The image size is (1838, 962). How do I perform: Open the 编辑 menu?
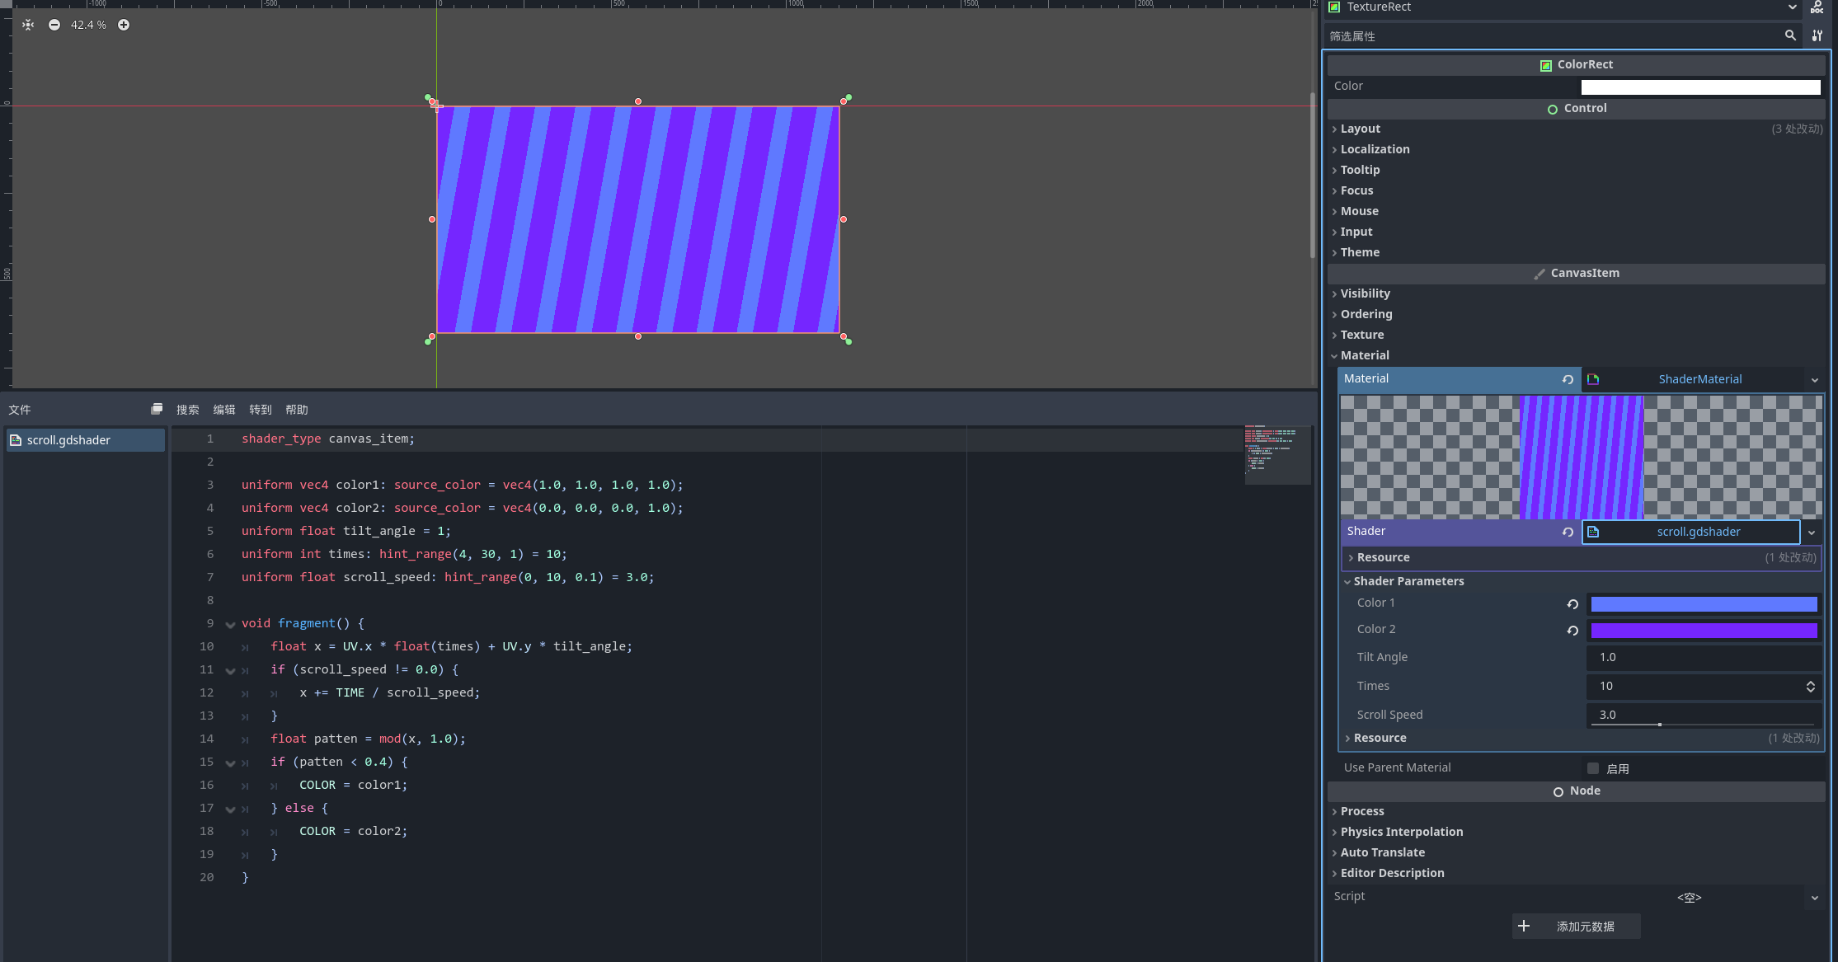click(x=224, y=410)
